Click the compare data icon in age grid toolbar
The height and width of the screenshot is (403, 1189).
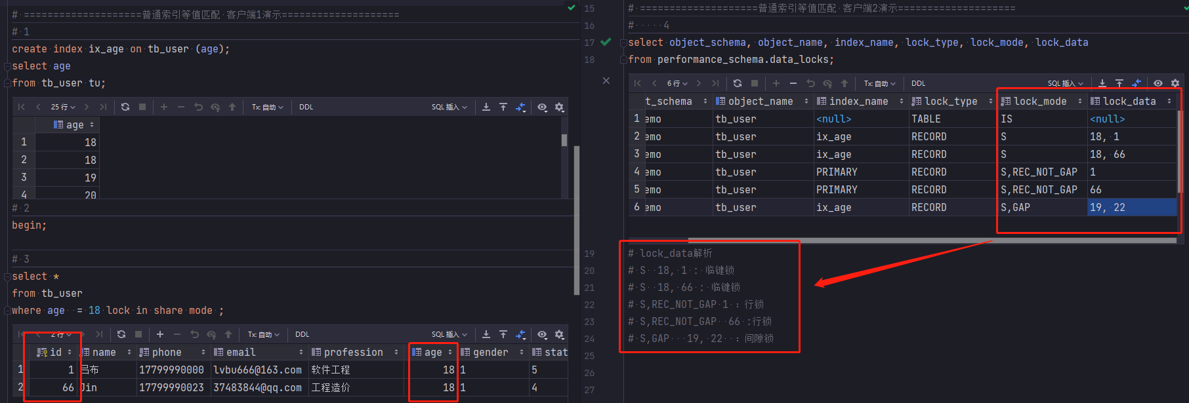(x=520, y=107)
